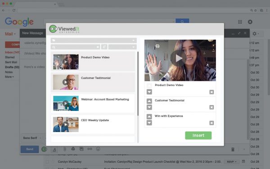Click the video list scrollbar
Screen dimensions: 270x169
click(x=138, y=84)
